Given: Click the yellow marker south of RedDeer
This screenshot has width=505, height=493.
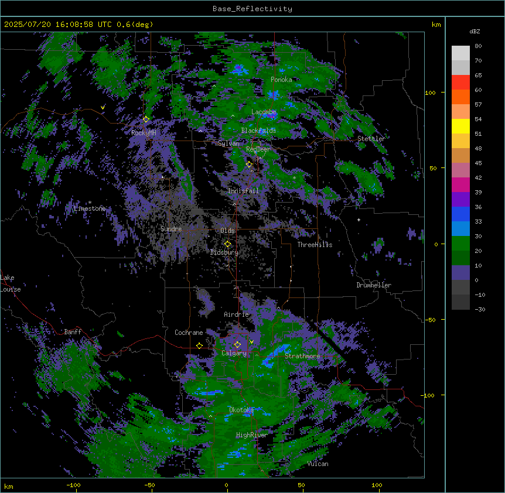Looking at the screenshot, I should pyautogui.click(x=249, y=165).
